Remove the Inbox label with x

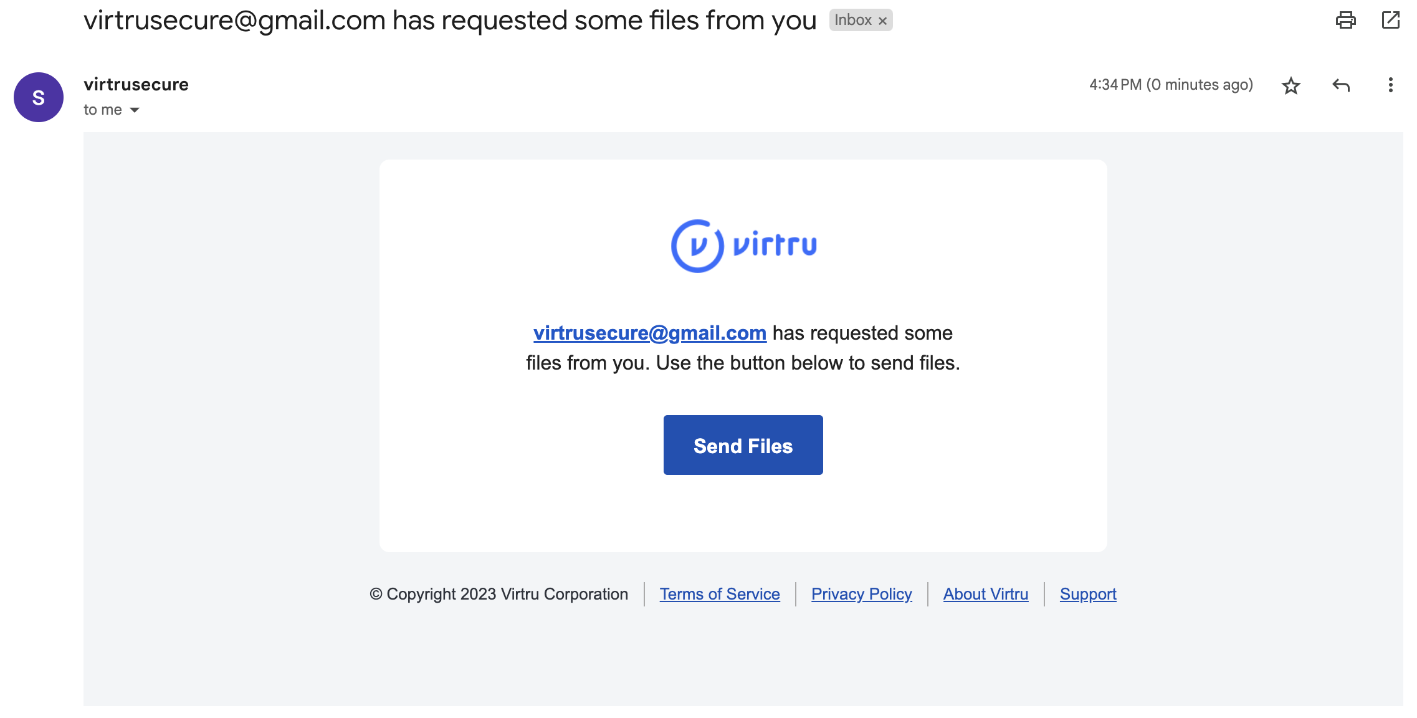[882, 21]
